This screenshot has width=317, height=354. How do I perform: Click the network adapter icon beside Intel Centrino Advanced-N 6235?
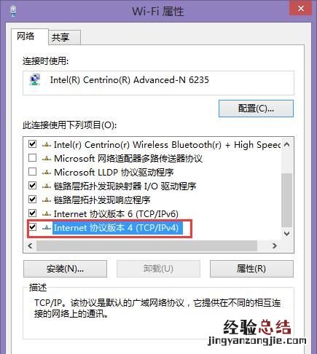click(35, 80)
